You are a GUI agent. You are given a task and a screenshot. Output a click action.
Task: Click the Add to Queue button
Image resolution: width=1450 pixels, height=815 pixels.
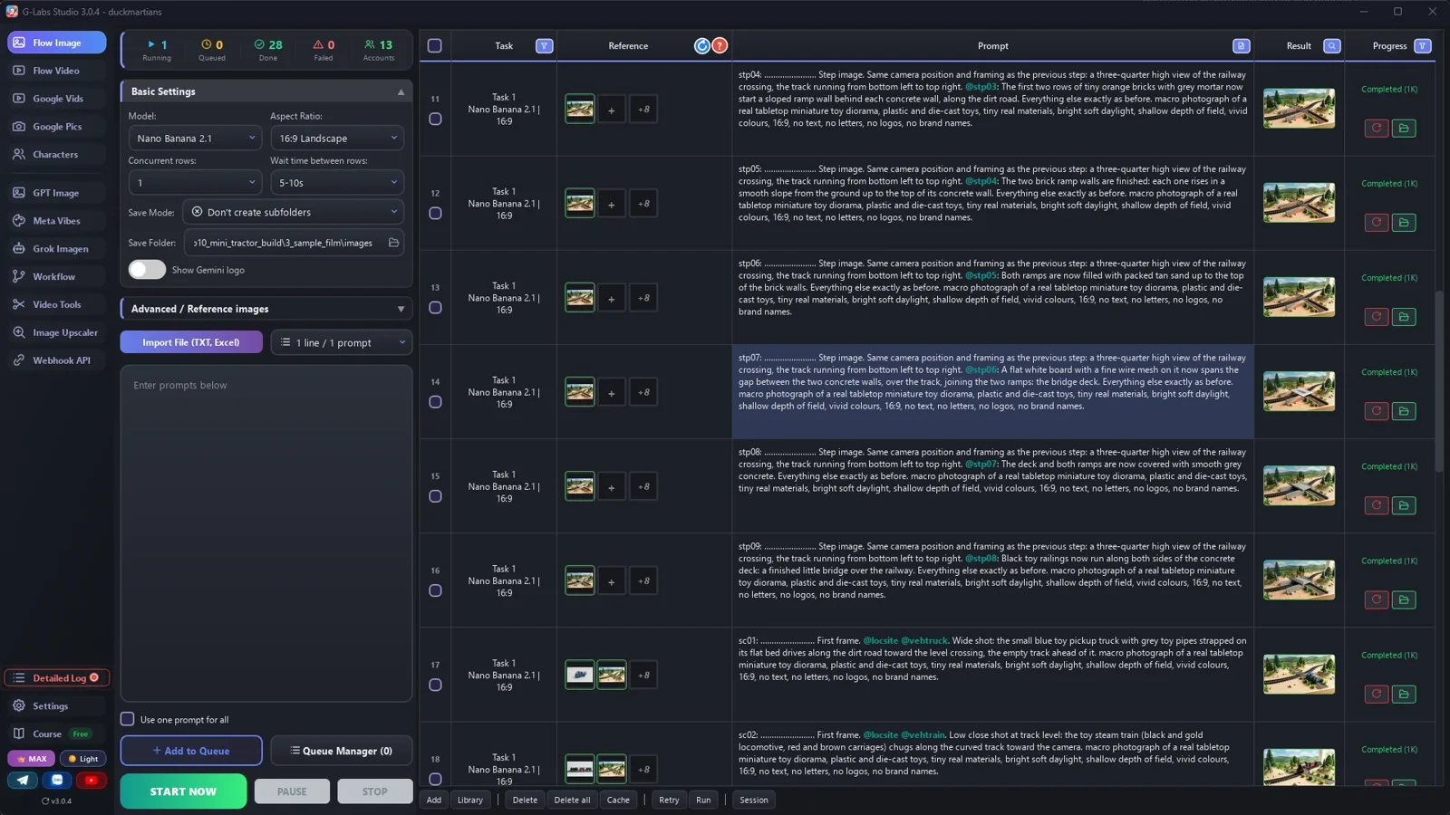[191, 751]
